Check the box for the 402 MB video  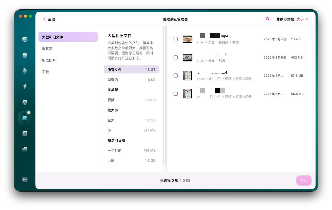tap(176, 57)
